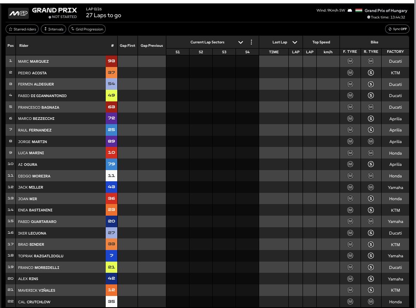Open rider Toprak Razgatlioglu

(x=40, y=256)
